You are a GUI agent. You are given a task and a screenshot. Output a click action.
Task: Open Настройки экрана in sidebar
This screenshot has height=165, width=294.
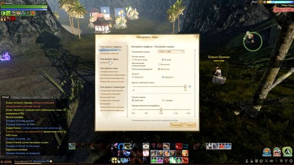[x=108, y=50]
